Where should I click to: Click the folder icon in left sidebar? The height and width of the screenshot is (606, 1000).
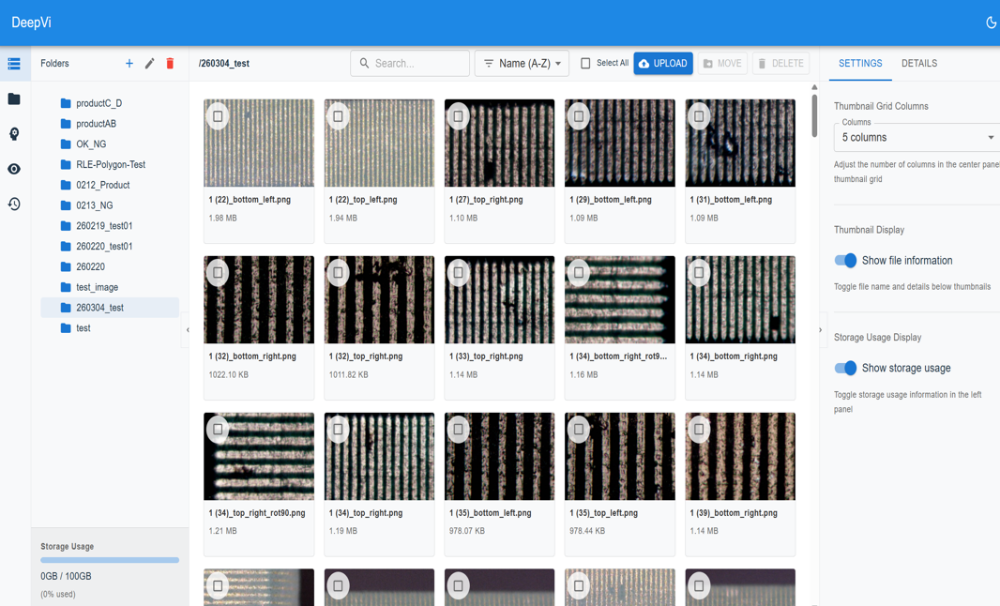pyautogui.click(x=14, y=98)
